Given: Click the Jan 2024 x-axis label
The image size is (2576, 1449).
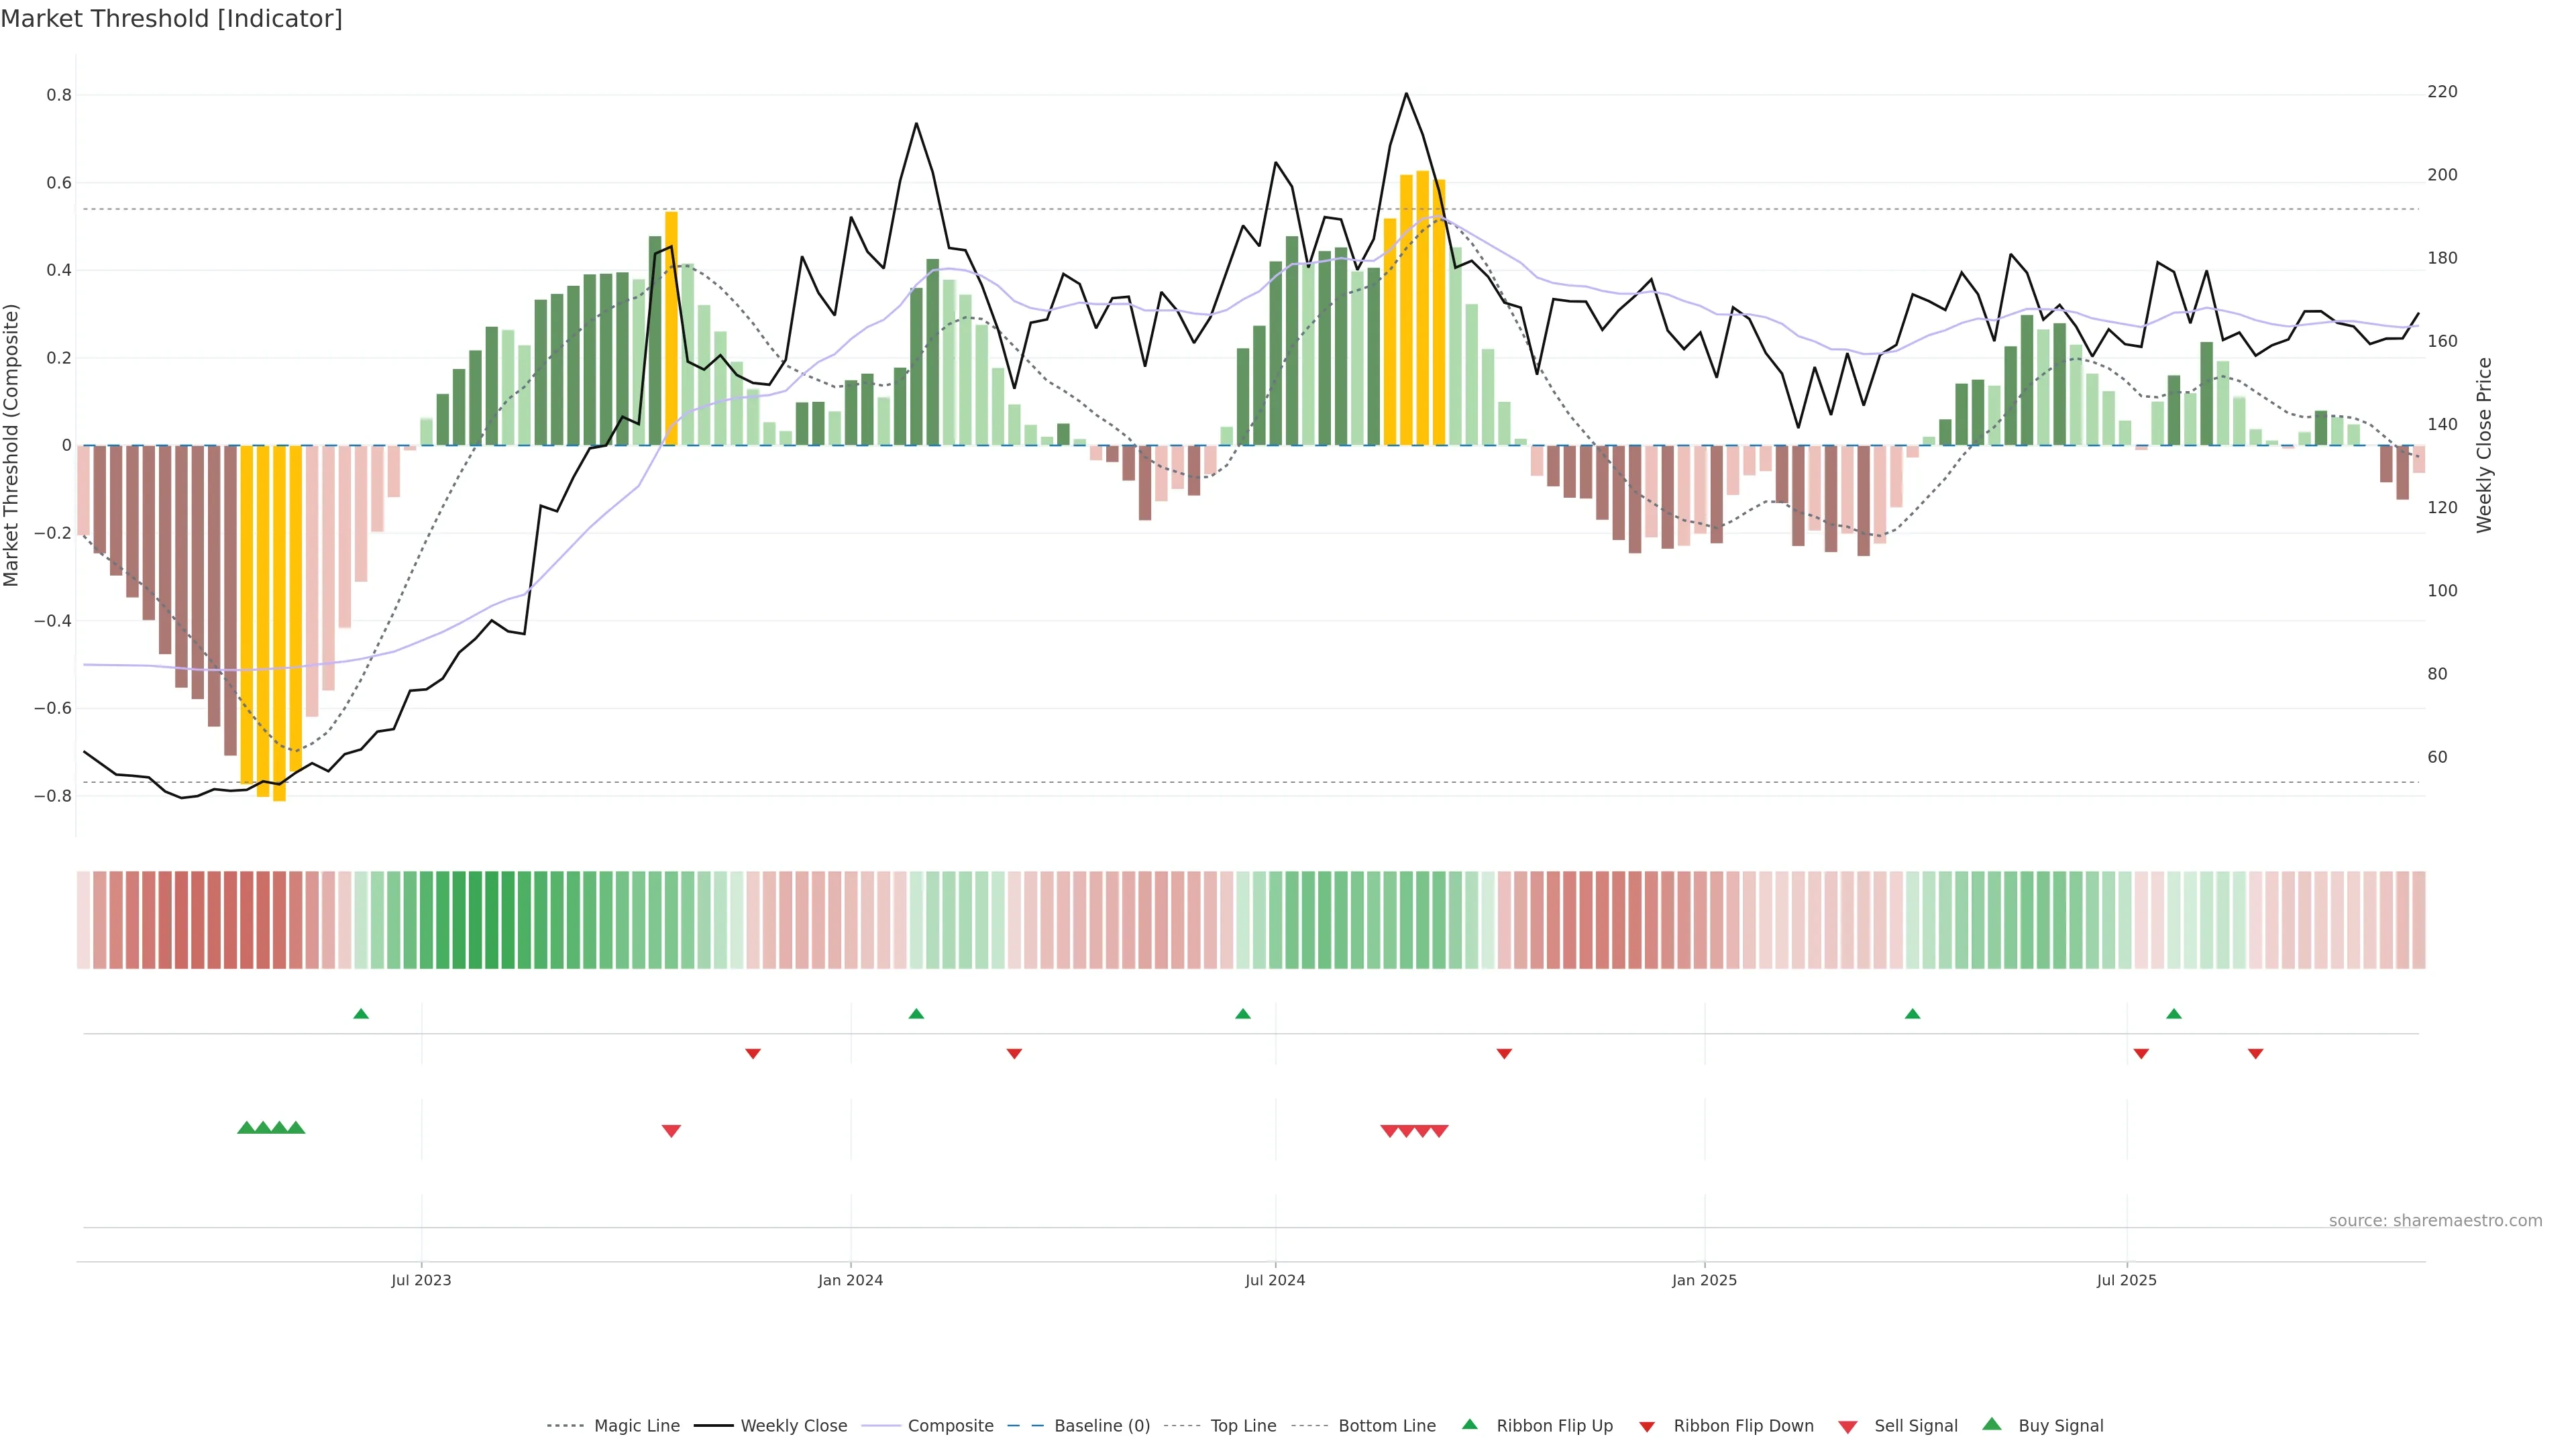Looking at the screenshot, I should point(850,1281).
